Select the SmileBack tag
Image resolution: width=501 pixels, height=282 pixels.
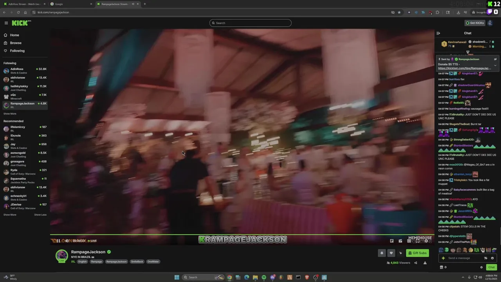[x=137, y=262]
